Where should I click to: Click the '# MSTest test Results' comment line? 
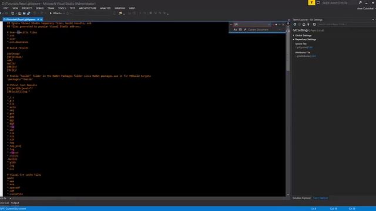[x=22, y=85]
